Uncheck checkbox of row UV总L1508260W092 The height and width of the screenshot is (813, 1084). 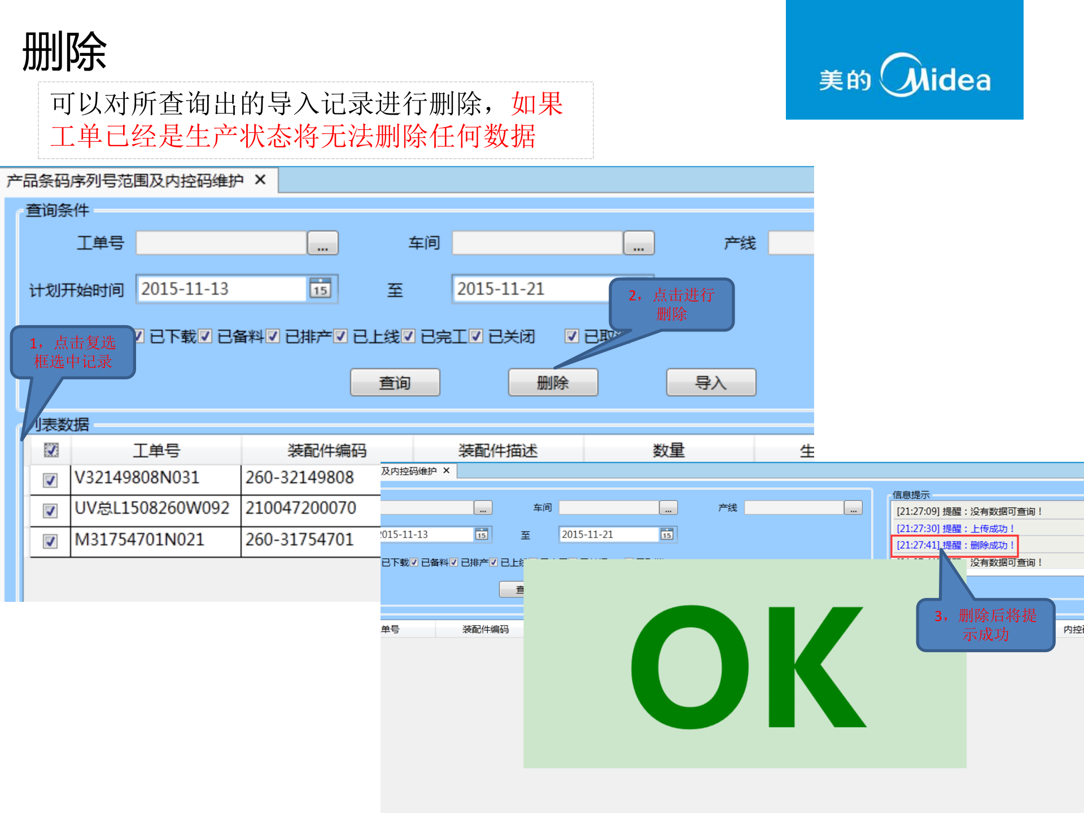50,510
